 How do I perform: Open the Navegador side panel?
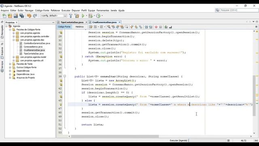[x=2, y=32]
